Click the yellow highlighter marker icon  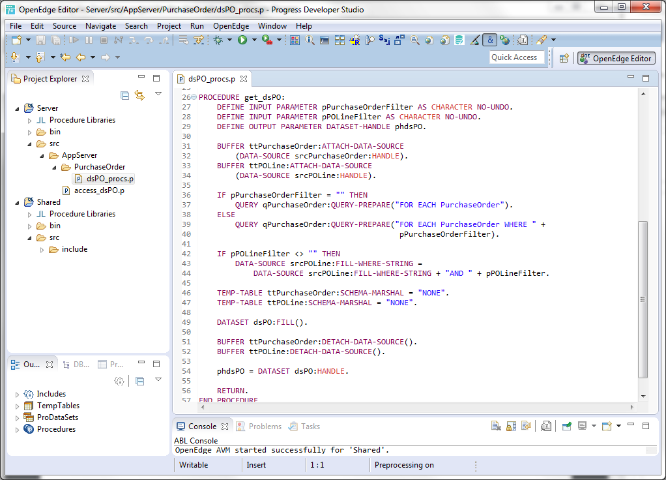542,40
